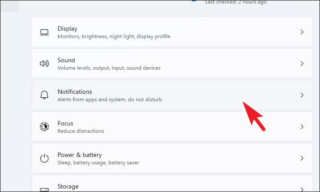This screenshot has height=192, width=320.
Task: Select the Focus title text
Action: pyautogui.click(x=65, y=123)
